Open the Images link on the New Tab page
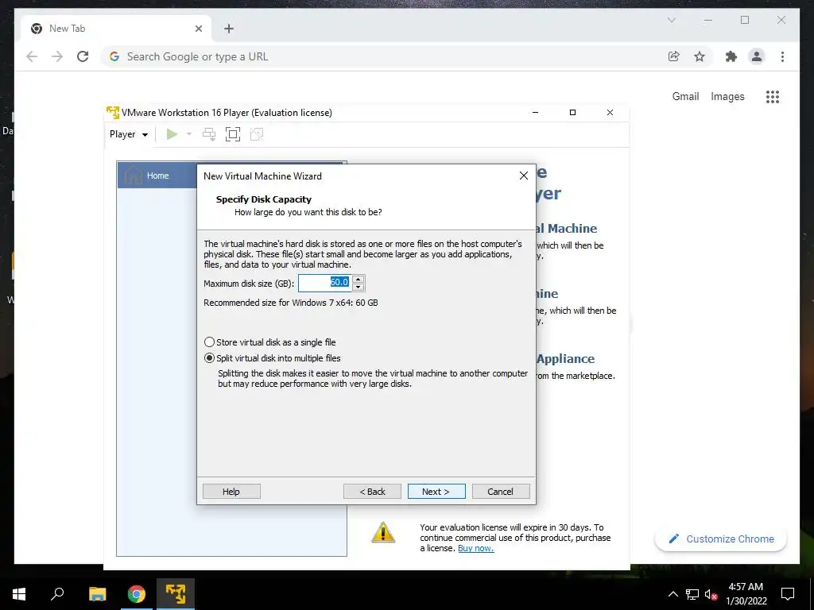Screen dimensions: 814x610 coord(727,96)
